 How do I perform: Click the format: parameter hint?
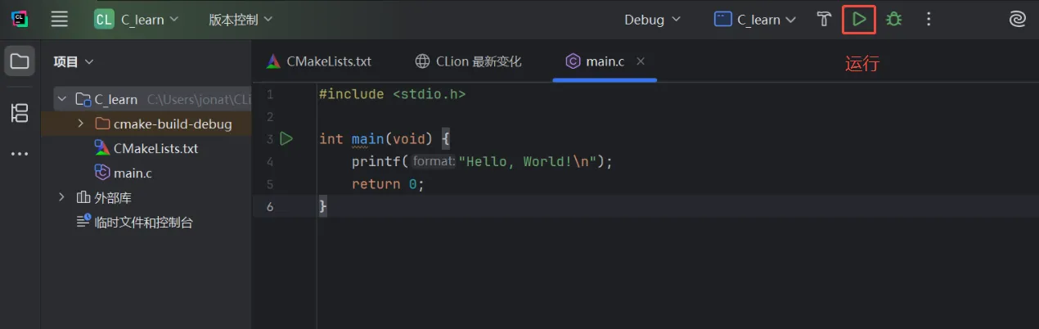(x=433, y=161)
